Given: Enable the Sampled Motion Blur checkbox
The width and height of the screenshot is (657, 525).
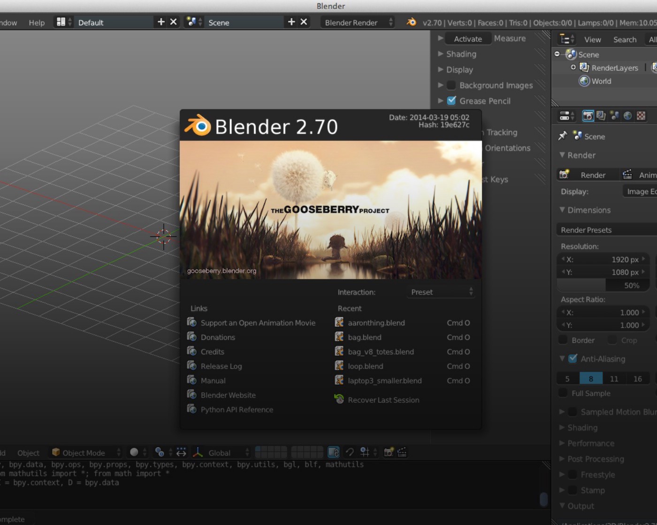Looking at the screenshot, I should (x=573, y=412).
